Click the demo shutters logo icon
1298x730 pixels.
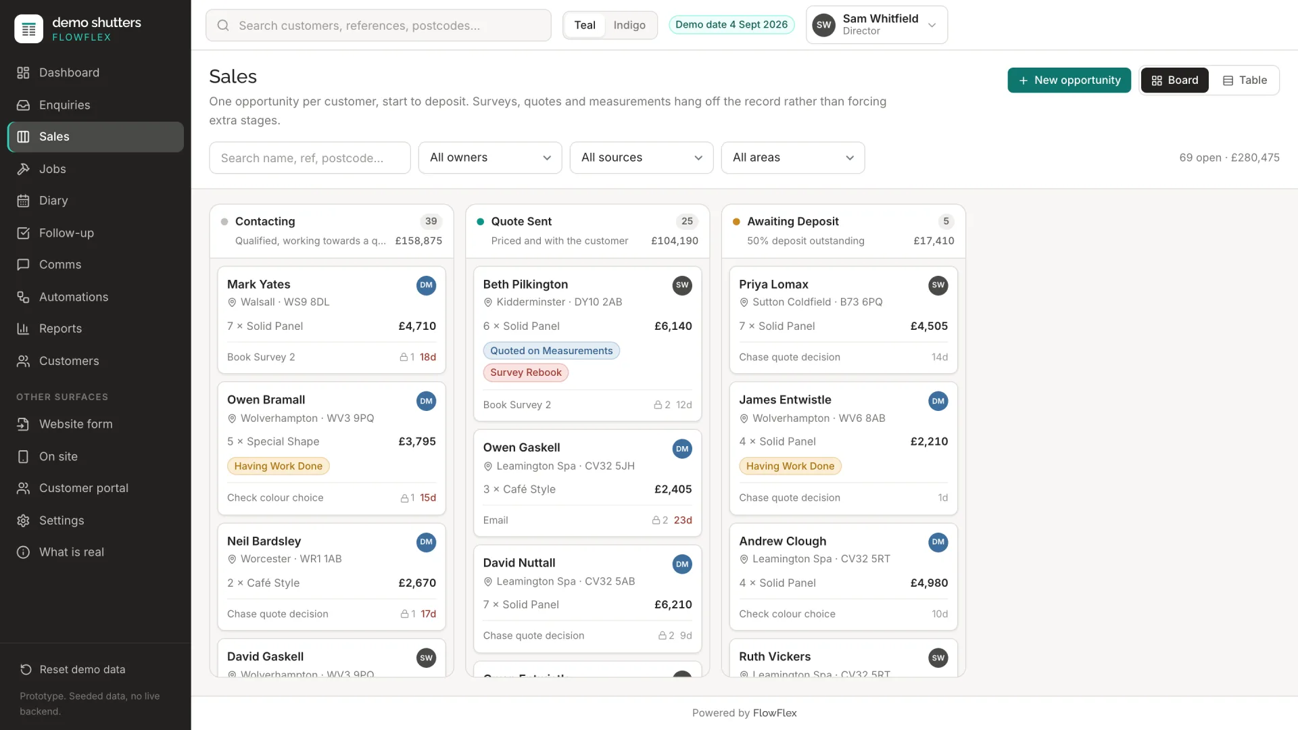pyautogui.click(x=28, y=29)
